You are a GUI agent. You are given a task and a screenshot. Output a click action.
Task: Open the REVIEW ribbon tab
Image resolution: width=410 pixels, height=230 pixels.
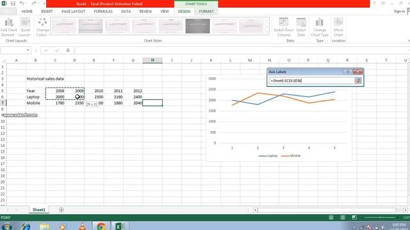pos(145,11)
